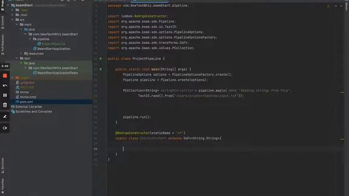Image resolution: width=349 pixels, height=196 pixels.
Task: Select Scratches and Consoles node
Action: pos(34,112)
